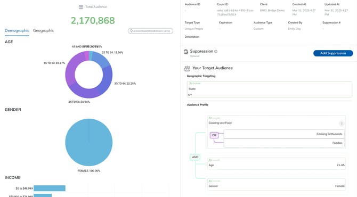Screen dimensions: 357x197
Task: Click the Add Suppression button
Action: (333, 53)
